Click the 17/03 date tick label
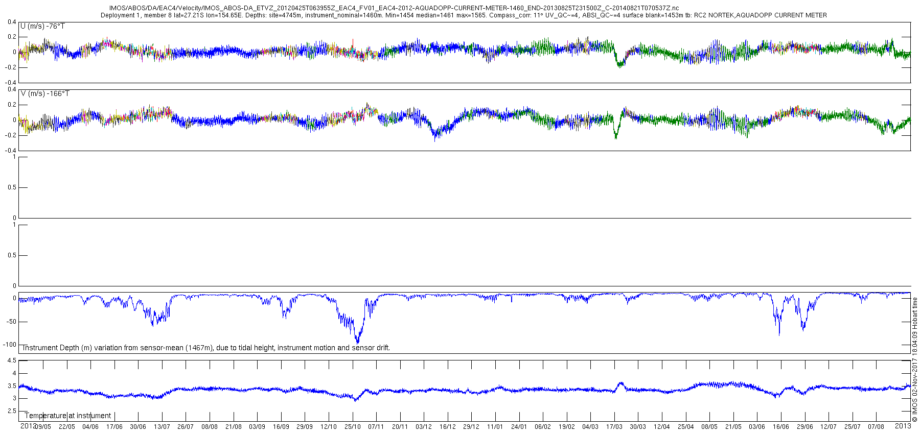The width and height of the screenshot is (920, 434). 614,427
